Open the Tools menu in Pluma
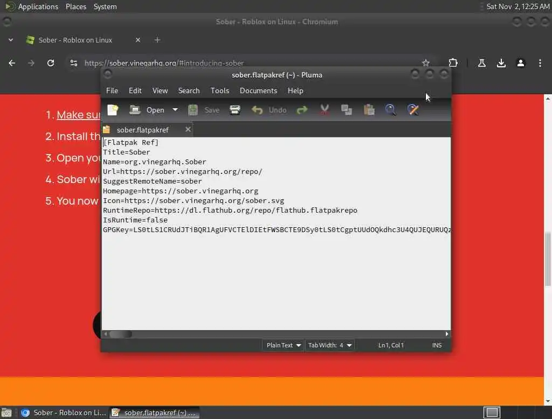The height and width of the screenshot is (419, 552). pyautogui.click(x=220, y=91)
